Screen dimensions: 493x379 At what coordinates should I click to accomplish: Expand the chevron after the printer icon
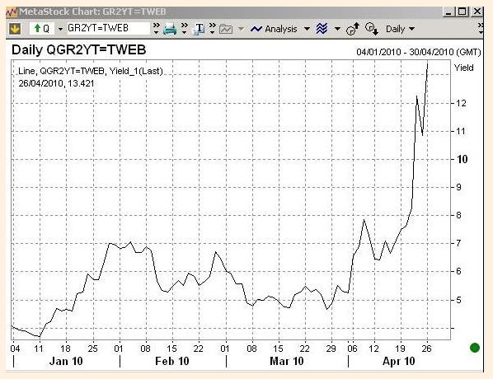184,28
